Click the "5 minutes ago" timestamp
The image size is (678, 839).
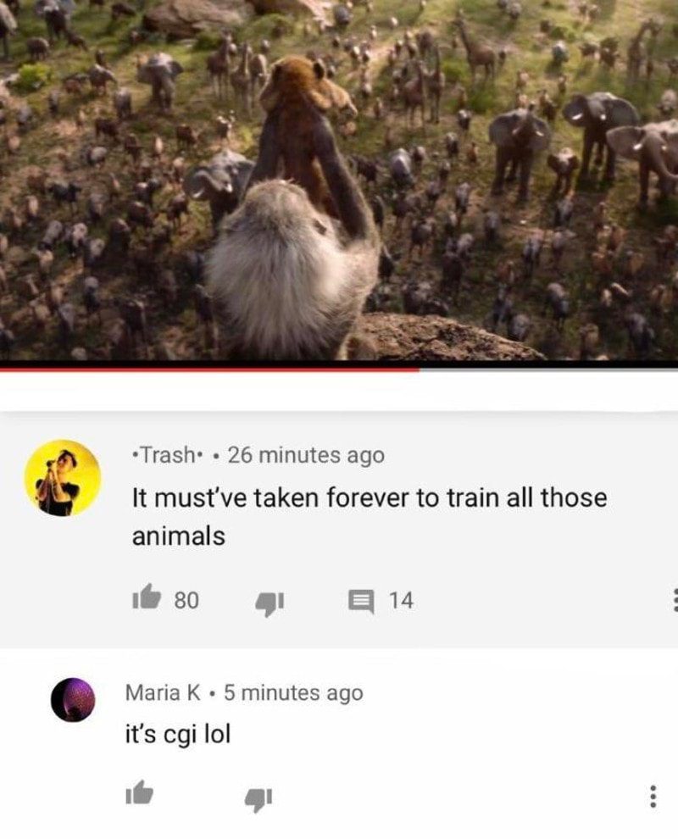coord(293,692)
